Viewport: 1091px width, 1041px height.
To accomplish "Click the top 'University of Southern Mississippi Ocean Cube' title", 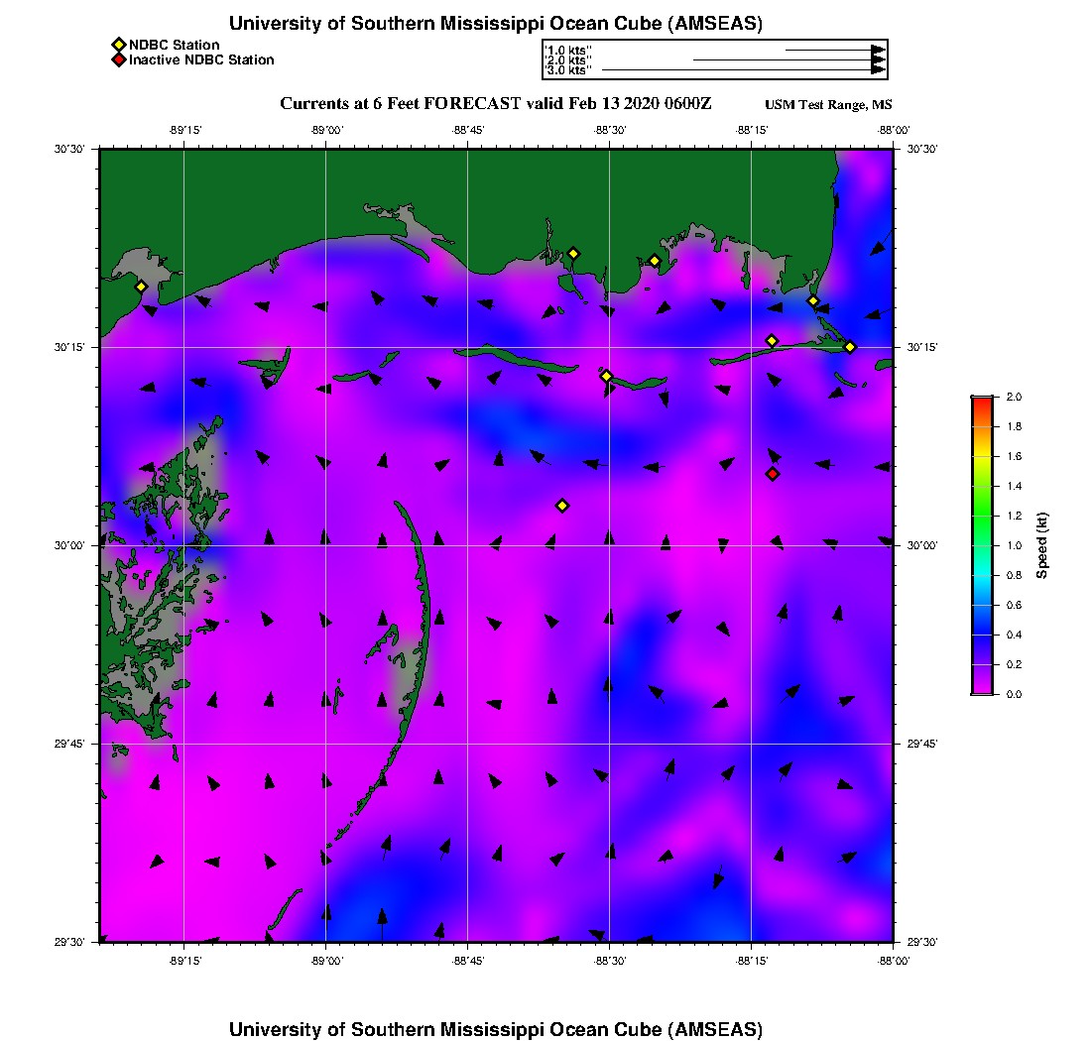I will pos(496,24).
